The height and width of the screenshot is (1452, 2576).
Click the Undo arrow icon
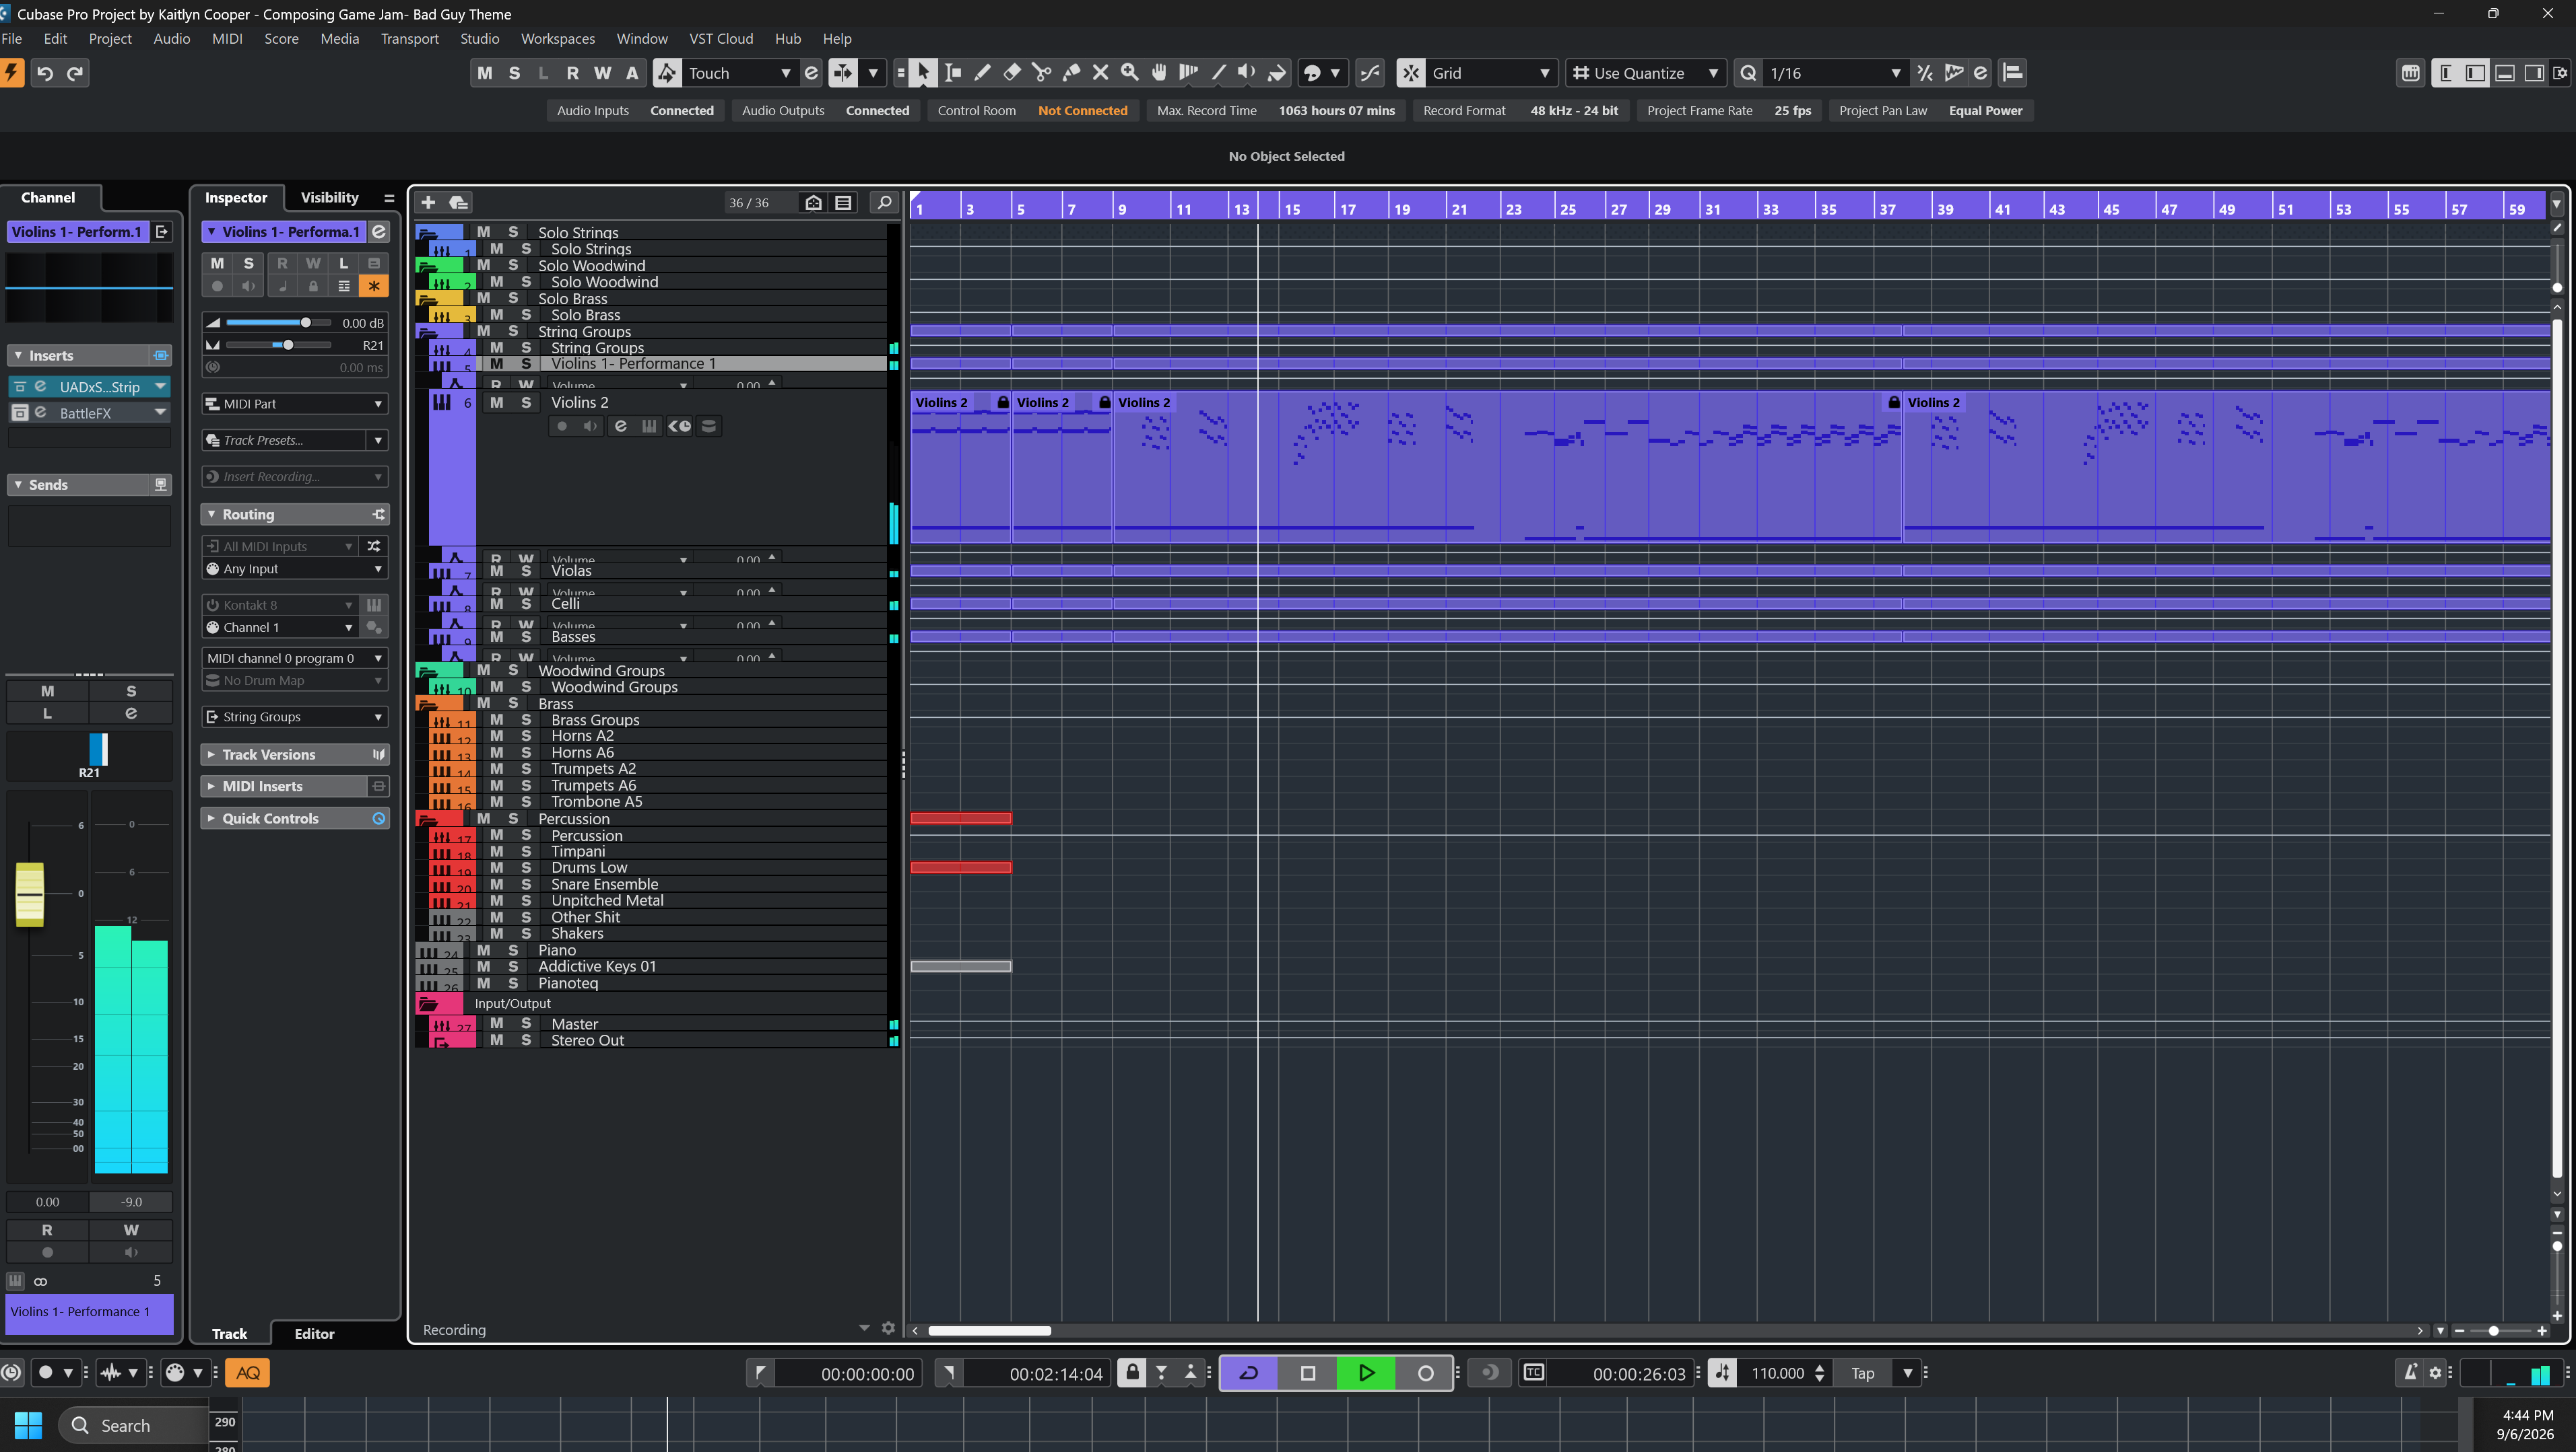(x=44, y=72)
